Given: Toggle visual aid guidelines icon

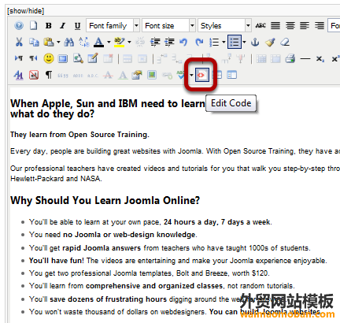Looking at the screenshot, I should click(x=34, y=75).
